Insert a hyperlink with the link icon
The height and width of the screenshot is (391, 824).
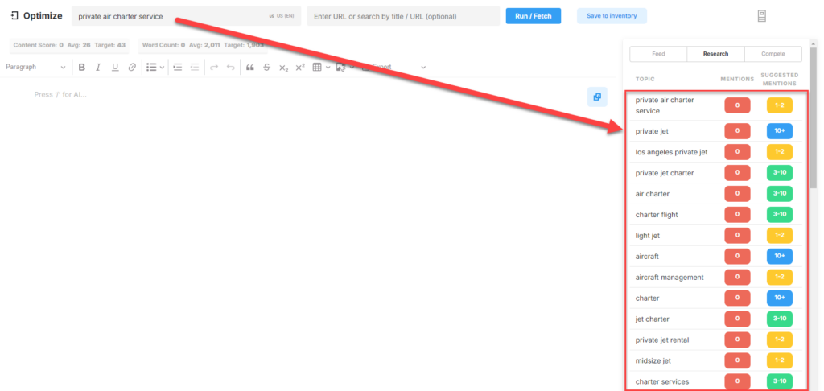click(132, 68)
